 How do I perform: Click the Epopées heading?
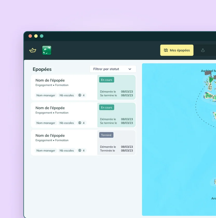click(x=42, y=69)
